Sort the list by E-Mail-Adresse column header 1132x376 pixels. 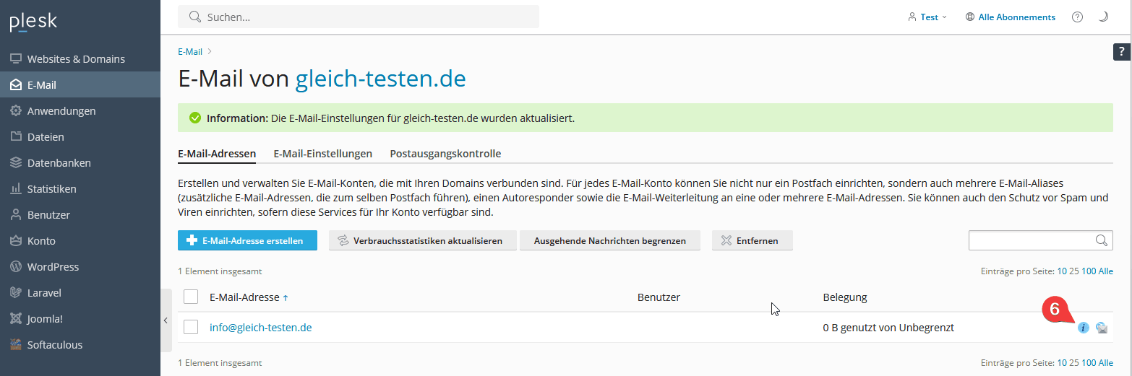(244, 297)
